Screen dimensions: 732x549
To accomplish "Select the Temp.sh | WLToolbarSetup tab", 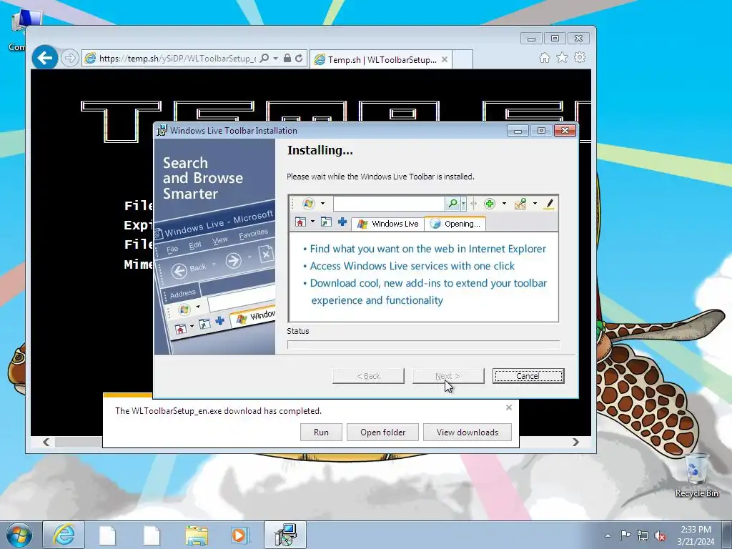I will pyautogui.click(x=380, y=60).
